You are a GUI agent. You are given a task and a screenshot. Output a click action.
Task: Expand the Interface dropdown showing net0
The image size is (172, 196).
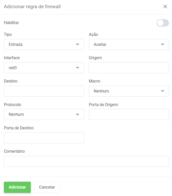point(41,68)
